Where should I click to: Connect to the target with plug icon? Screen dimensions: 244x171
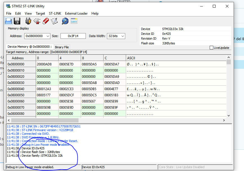pyautogui.click(x=28, y=21)
